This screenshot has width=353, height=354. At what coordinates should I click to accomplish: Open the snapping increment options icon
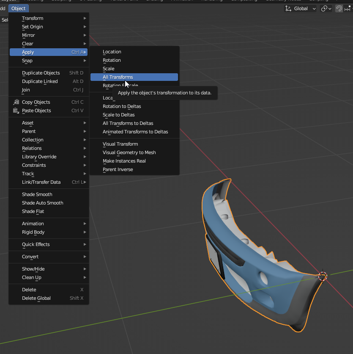pos(348,8)
